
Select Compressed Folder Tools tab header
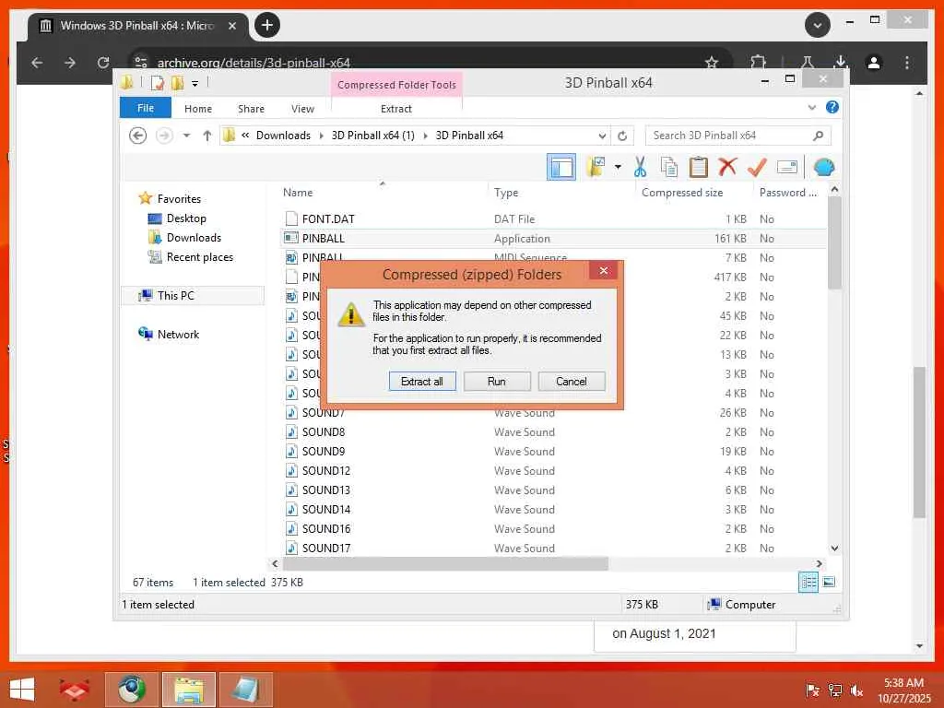point(396,85)
